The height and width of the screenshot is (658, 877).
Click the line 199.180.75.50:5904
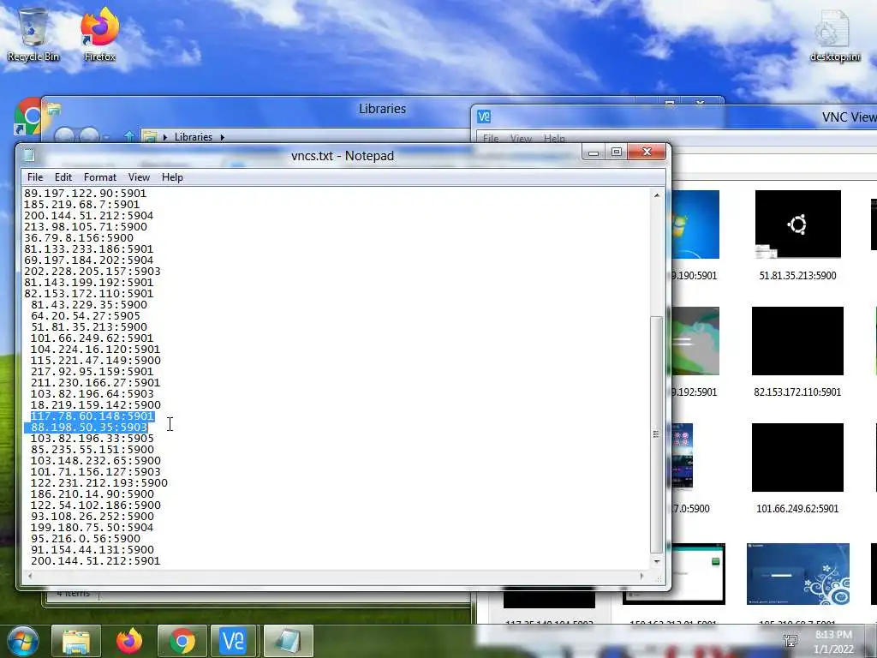click(x=92, y=528)
